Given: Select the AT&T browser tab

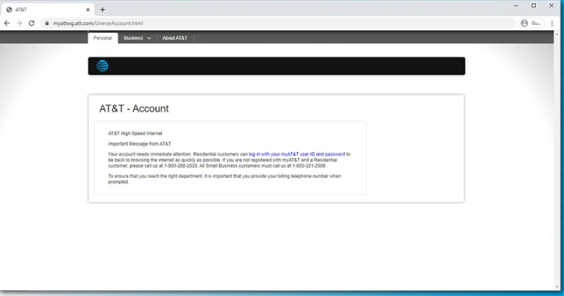Looking at the screenshot, I should (44, 10).
